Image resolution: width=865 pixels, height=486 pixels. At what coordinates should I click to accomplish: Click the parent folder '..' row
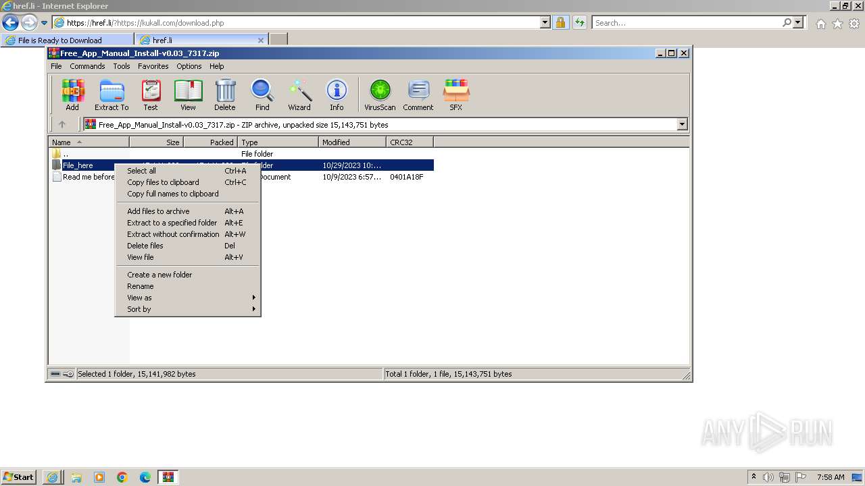[241, 154]
